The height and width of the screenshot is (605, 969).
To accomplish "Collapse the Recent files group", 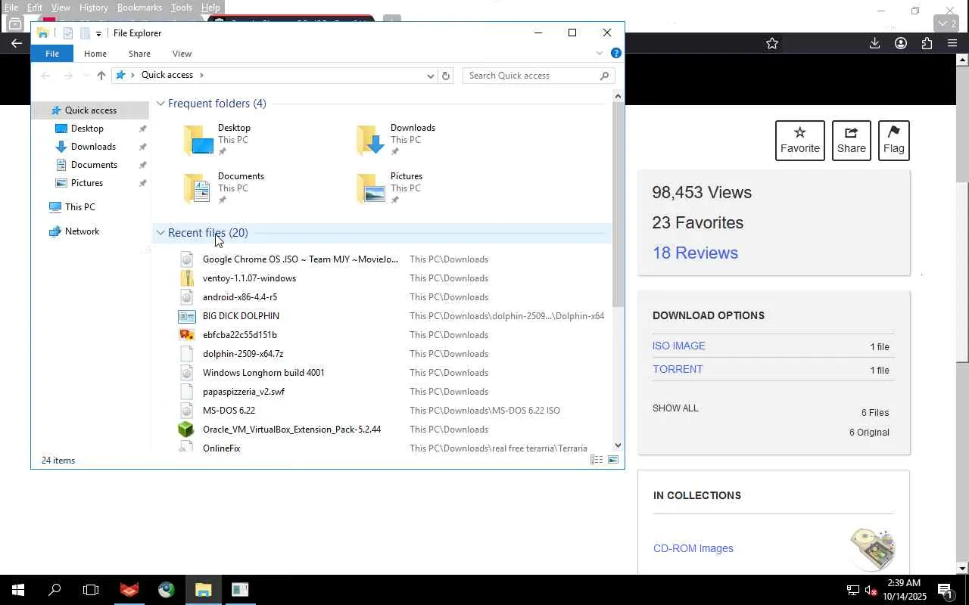I will coord(160,233).
